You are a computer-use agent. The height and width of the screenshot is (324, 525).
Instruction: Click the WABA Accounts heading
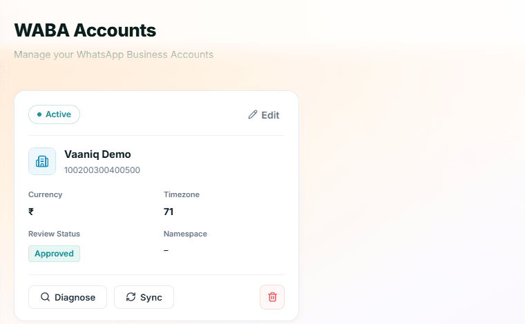click(x=85, y=30)
